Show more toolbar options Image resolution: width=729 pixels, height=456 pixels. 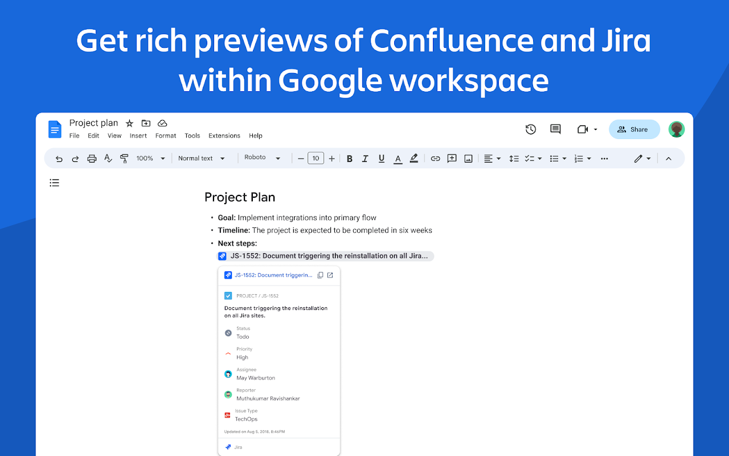[x=604, y=158]
